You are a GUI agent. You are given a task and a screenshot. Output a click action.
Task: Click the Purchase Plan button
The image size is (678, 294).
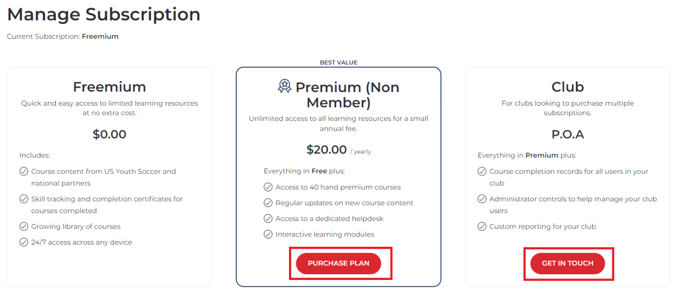338,263
